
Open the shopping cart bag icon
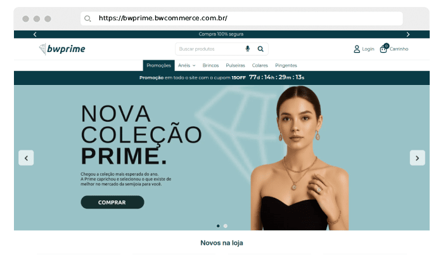click(383, 49)
